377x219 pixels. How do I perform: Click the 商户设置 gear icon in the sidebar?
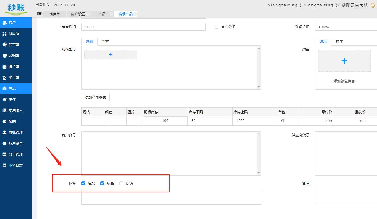tap(5, 144)
